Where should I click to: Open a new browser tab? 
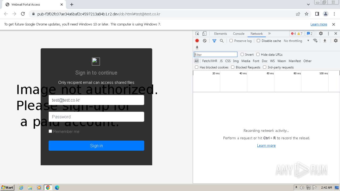tap(72, 5)
